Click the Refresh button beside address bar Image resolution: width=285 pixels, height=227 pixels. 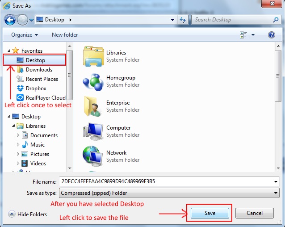click(x=183, y=20)
